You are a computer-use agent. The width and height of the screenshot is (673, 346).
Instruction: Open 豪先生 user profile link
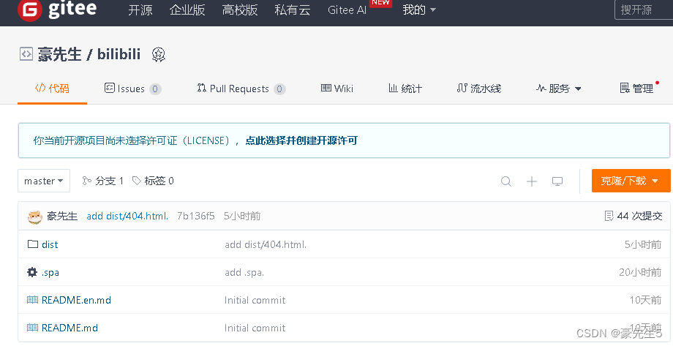(60, 54)
